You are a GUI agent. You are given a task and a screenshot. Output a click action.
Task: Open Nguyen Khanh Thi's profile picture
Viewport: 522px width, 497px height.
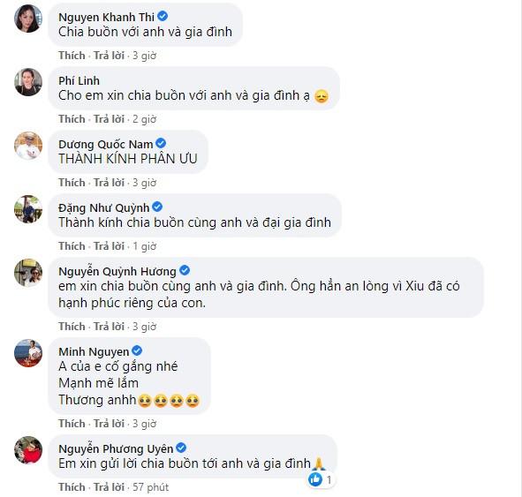point(28,19)
